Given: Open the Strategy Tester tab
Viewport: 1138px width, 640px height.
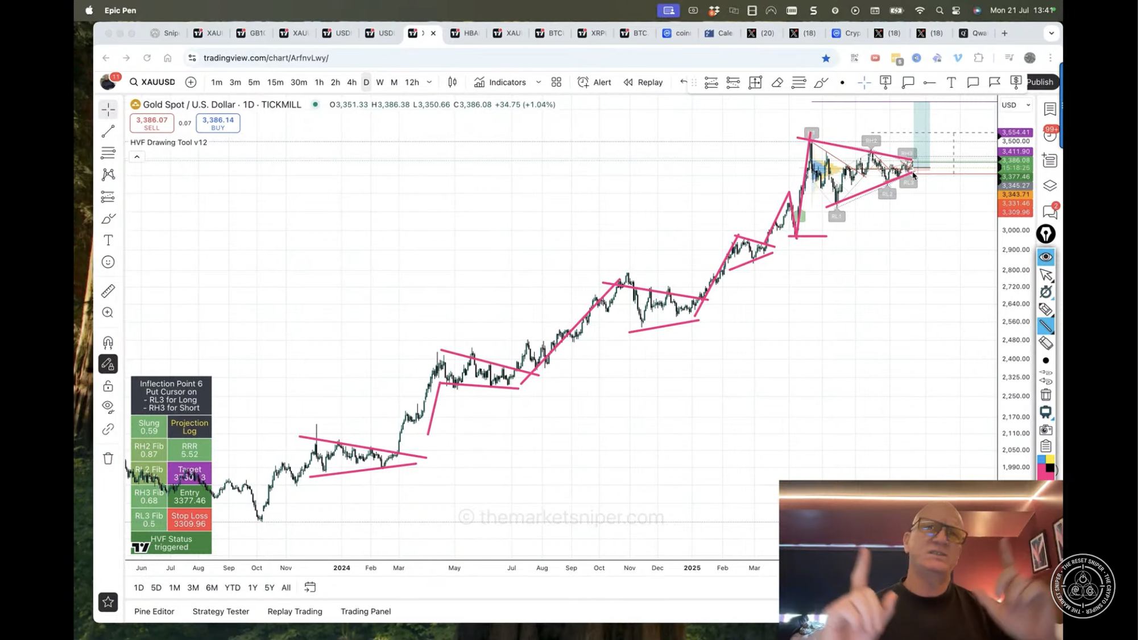Looking at the screenshot, I should coord(221,612).
